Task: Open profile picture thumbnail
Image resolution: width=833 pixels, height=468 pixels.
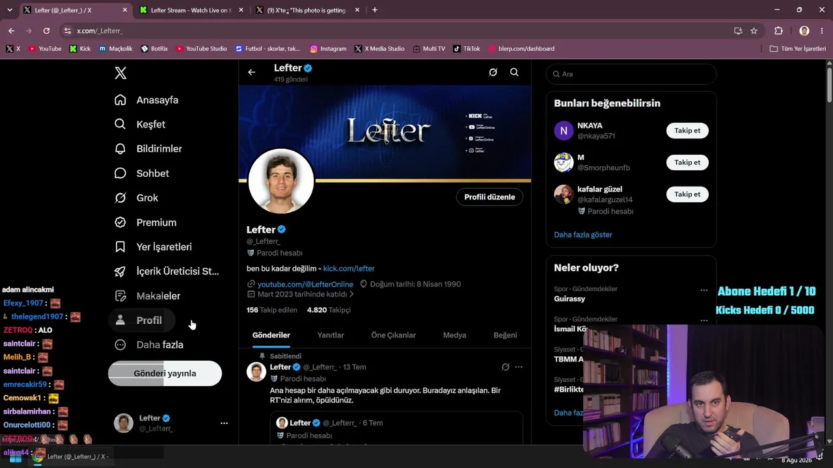Action: tap(281, 181)
